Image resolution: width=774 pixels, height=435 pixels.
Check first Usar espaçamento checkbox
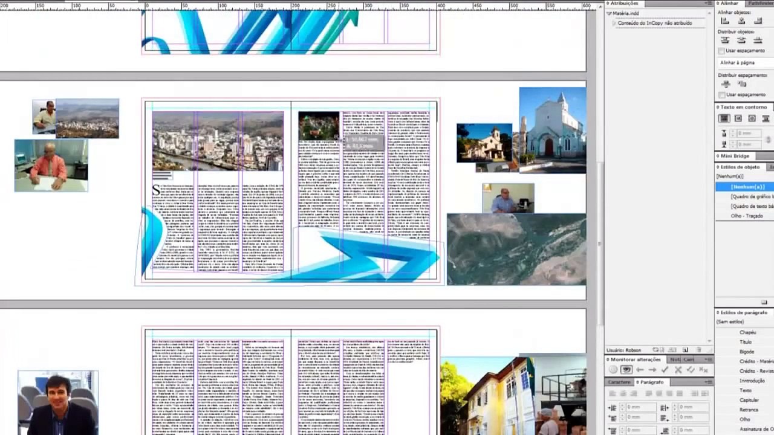coord(721,51)
